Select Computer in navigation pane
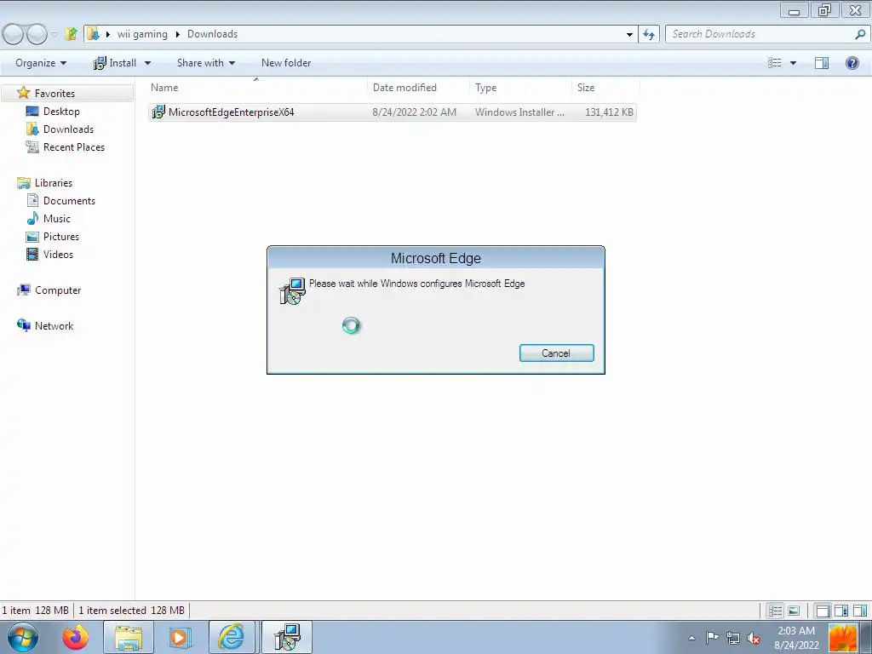872x654 pixels. [x=58, y=290]
